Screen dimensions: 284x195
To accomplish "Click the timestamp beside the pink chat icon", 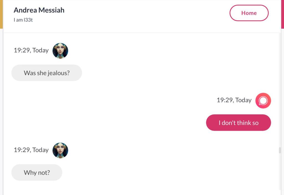I will point(234,100).
